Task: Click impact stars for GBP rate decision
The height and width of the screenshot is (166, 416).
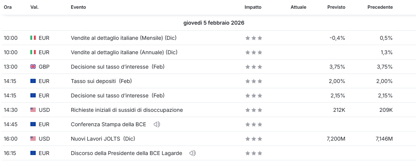Action: [x=253, y=67]
